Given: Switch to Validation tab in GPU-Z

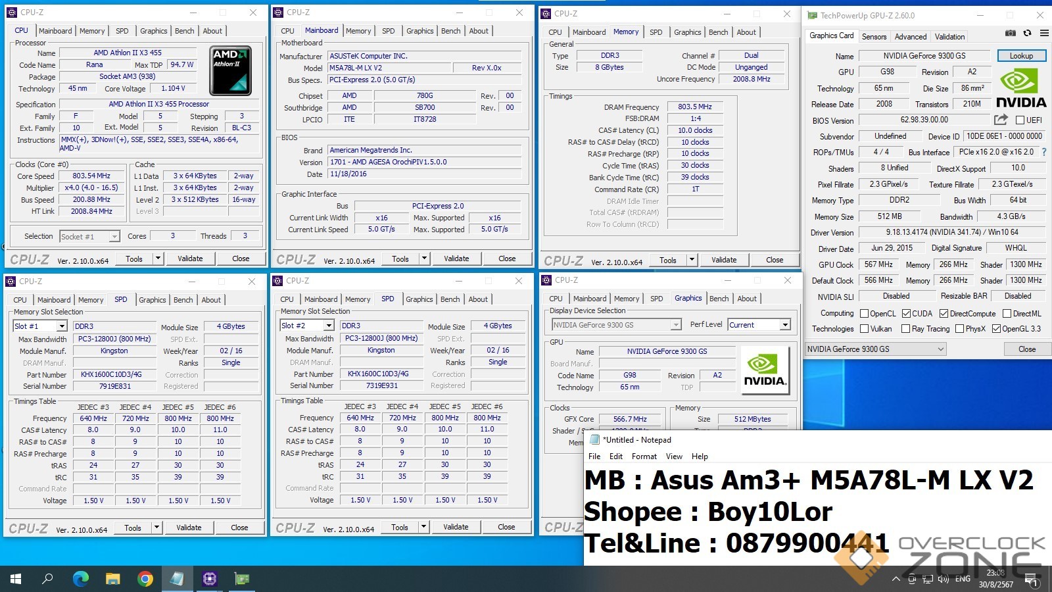Looking at the screenshot, I should click(x=950, y=37).
